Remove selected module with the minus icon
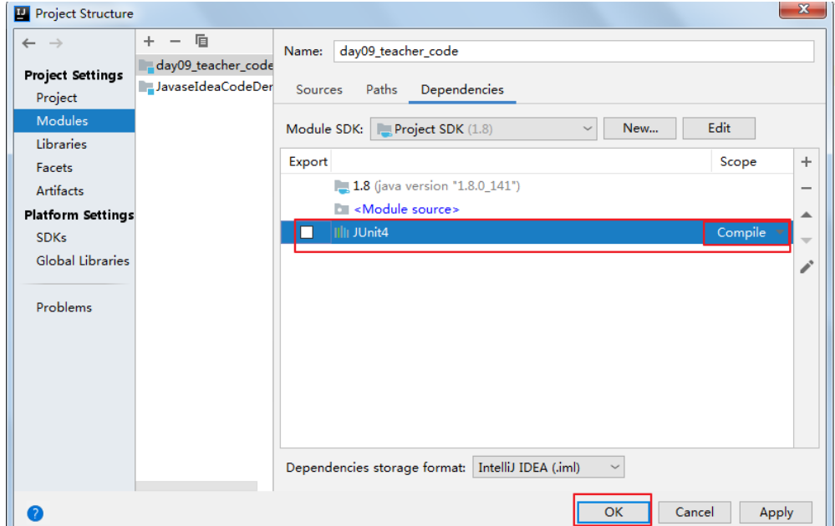 [x=176, y=41]
